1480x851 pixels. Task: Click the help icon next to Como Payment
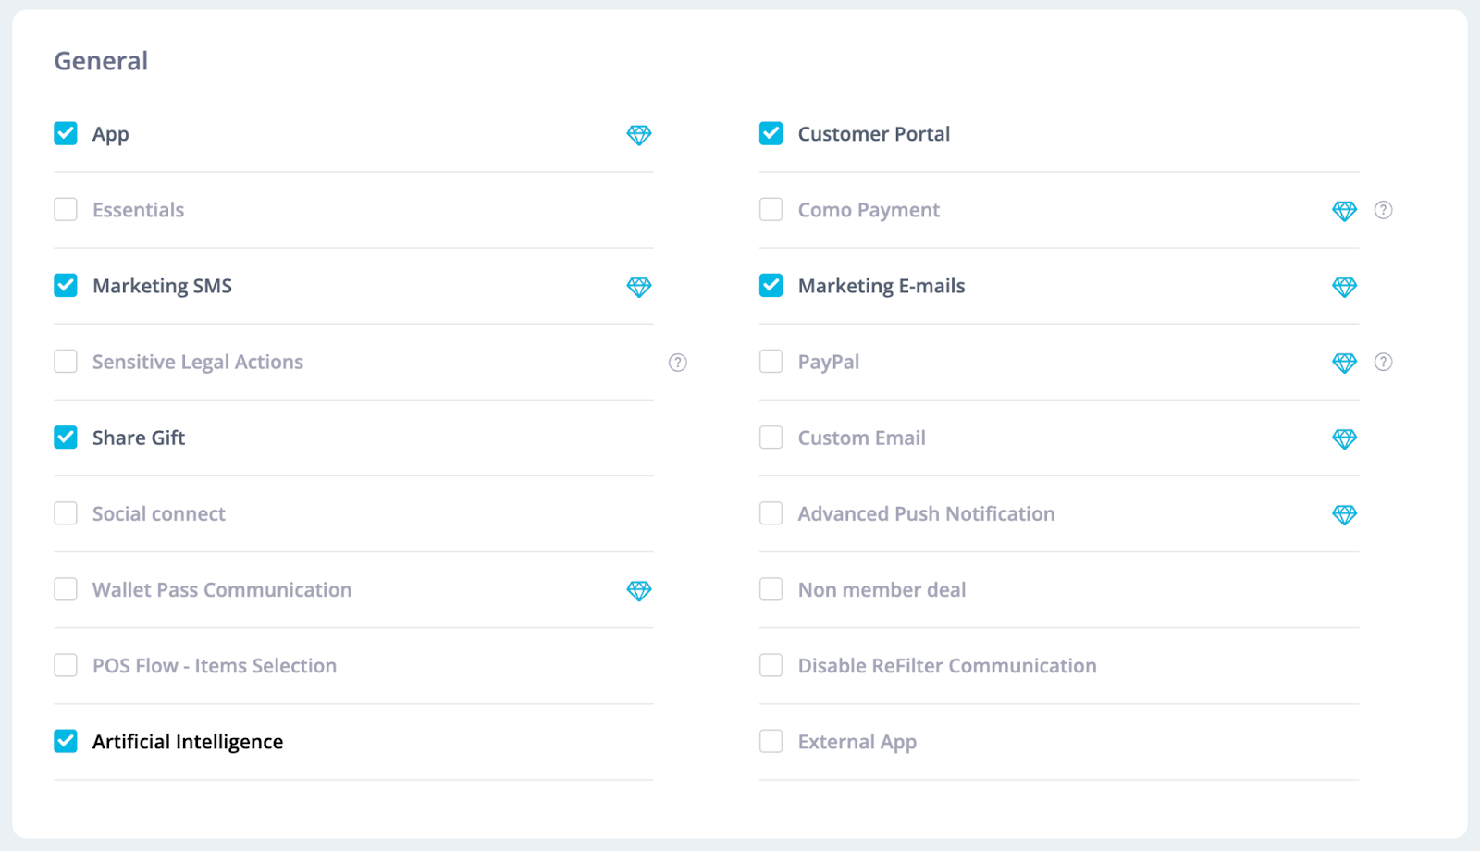point(1383,210)
